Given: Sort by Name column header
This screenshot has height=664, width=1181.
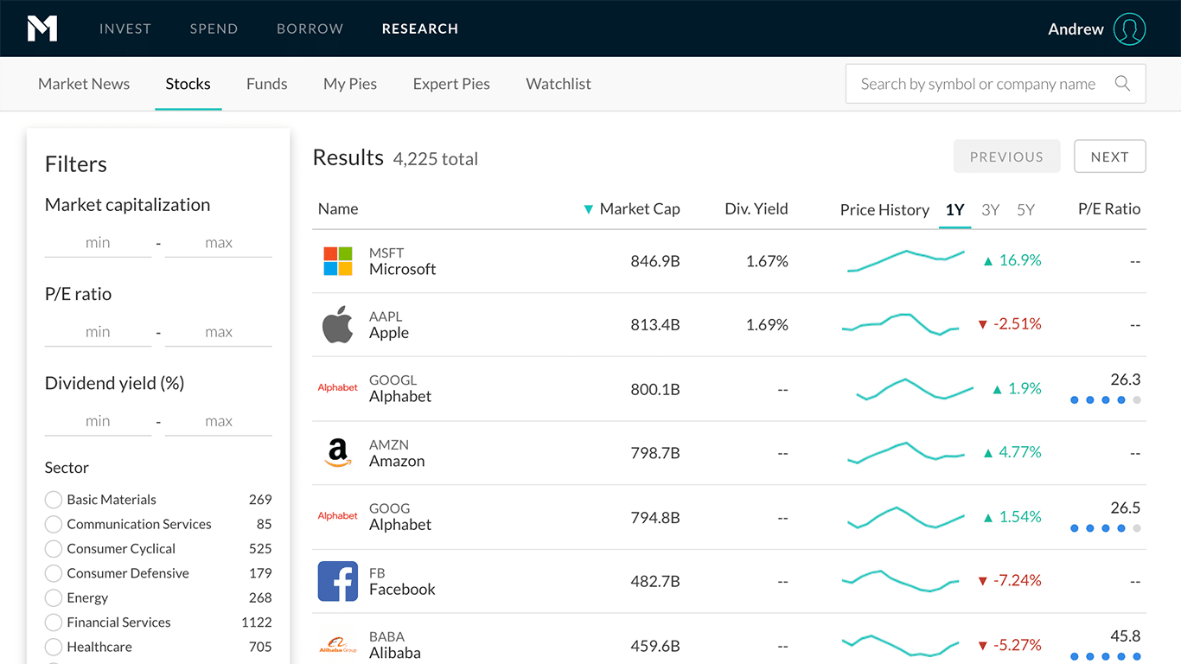Looking at the screenshot, I should click(338, 209).
